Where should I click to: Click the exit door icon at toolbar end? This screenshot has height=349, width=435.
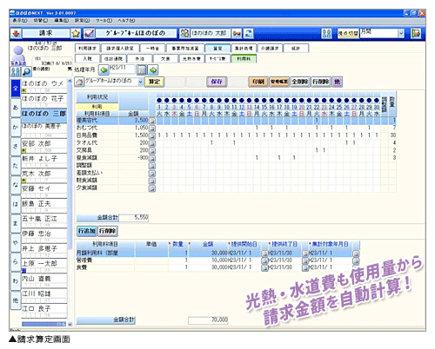(x=416, y=34)
